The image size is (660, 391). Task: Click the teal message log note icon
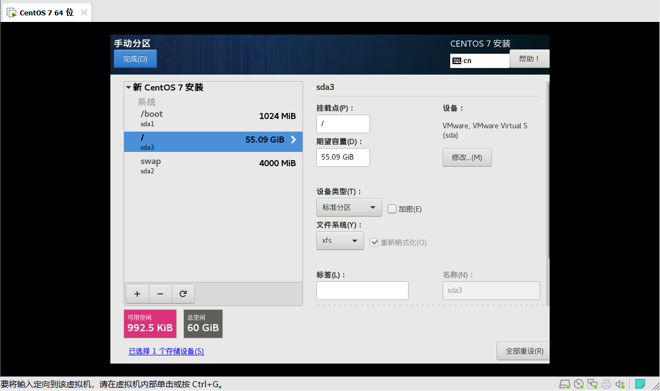(640, 384)
